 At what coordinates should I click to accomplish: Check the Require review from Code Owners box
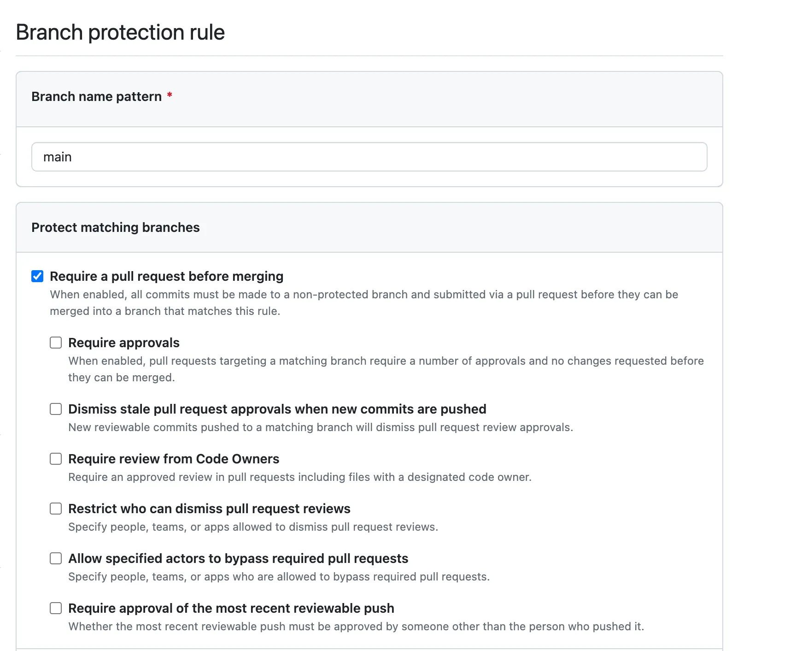pyautogui.click(x=56, y=459)
